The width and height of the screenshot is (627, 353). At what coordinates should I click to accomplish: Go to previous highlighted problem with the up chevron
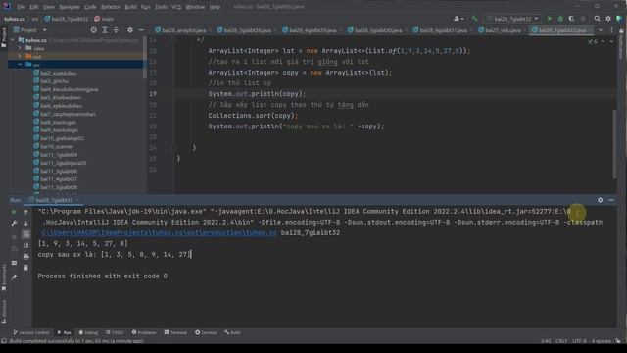(x=603, y=41)
